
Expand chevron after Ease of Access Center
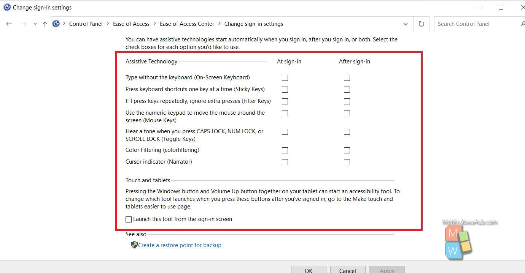click(220, 24)
